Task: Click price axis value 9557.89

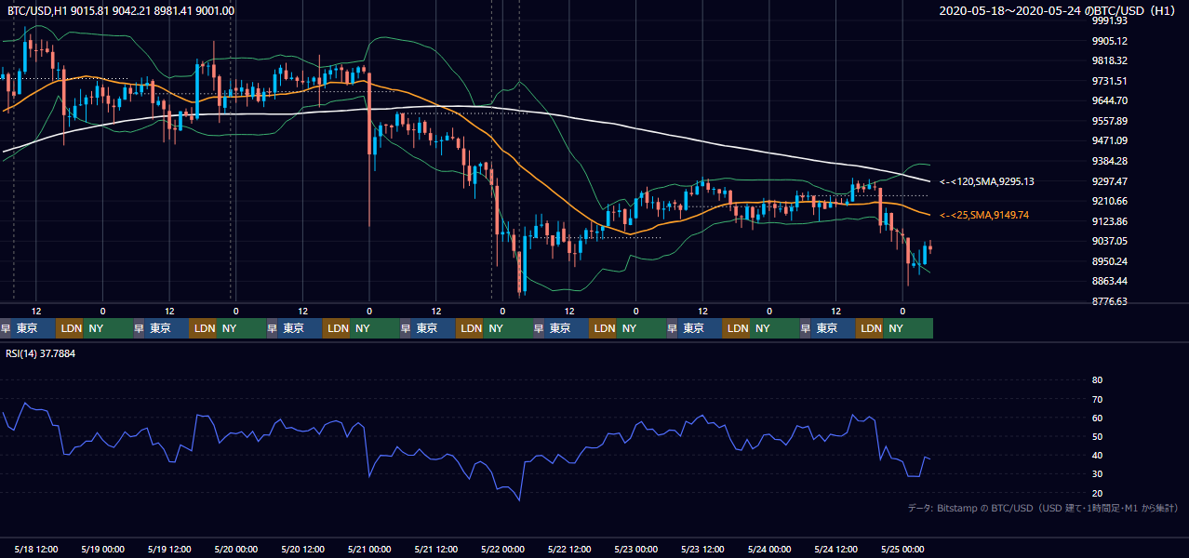Action: coord(1110,121)
